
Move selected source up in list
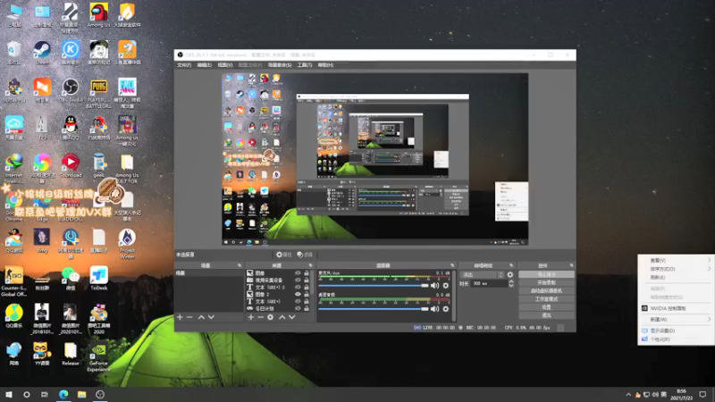[282, 317]
